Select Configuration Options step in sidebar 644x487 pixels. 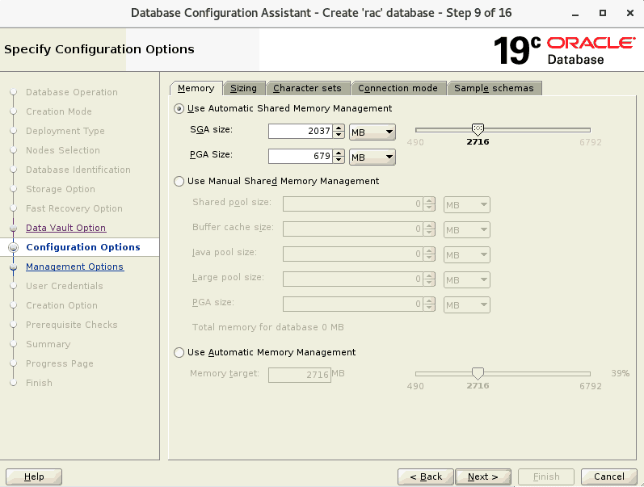coord(83,247)
